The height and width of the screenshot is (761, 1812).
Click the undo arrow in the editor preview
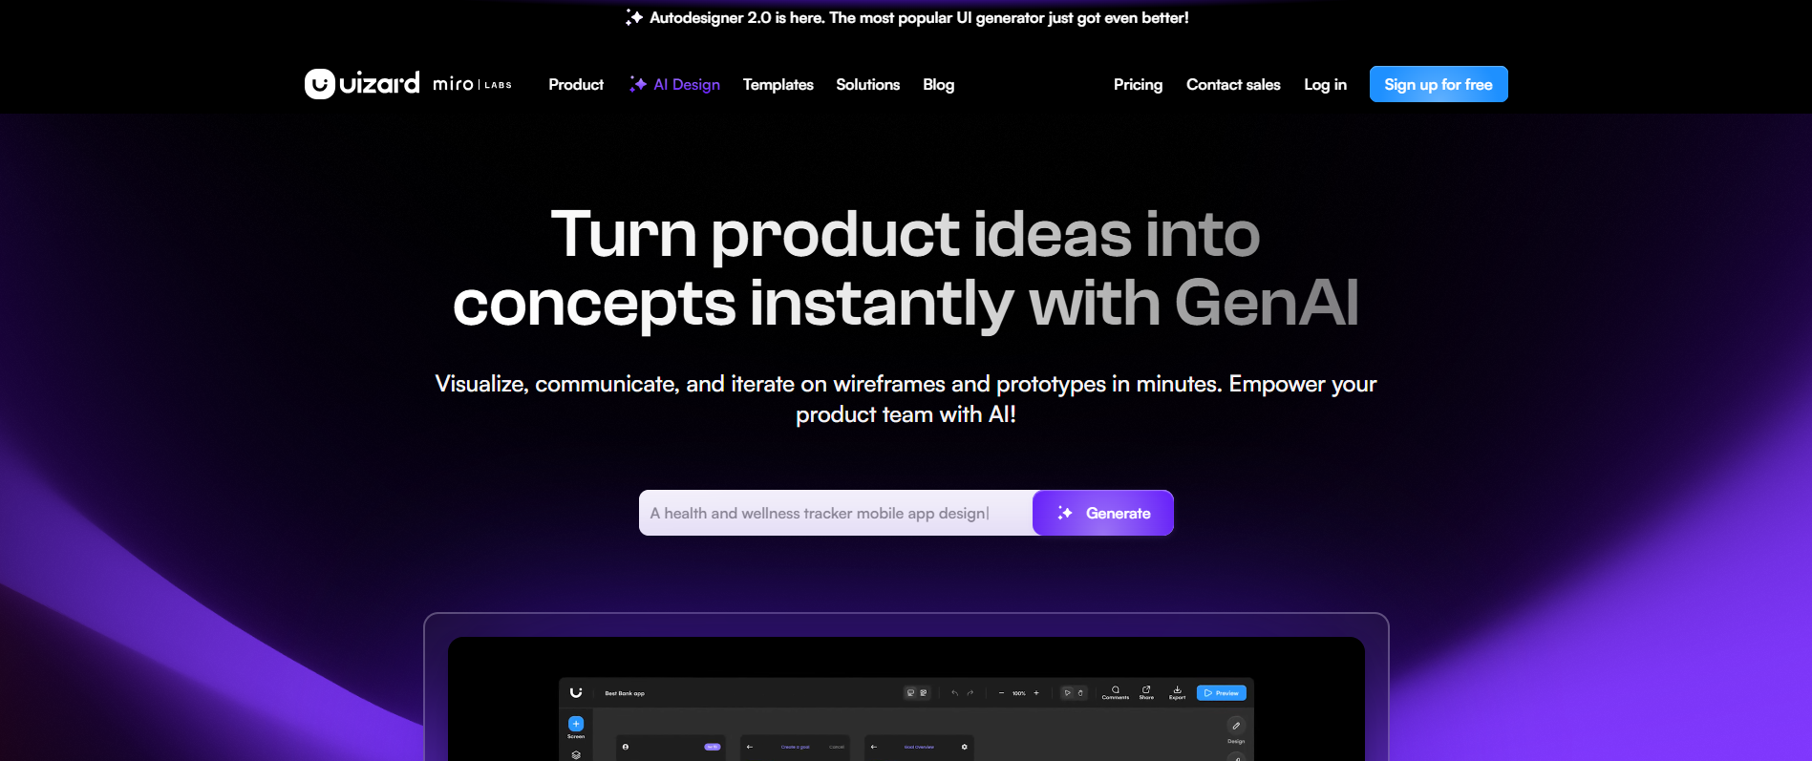coord(954,693)
